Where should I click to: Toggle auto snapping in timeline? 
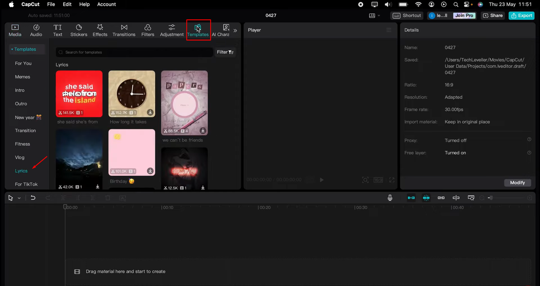(x=426, y=198)
